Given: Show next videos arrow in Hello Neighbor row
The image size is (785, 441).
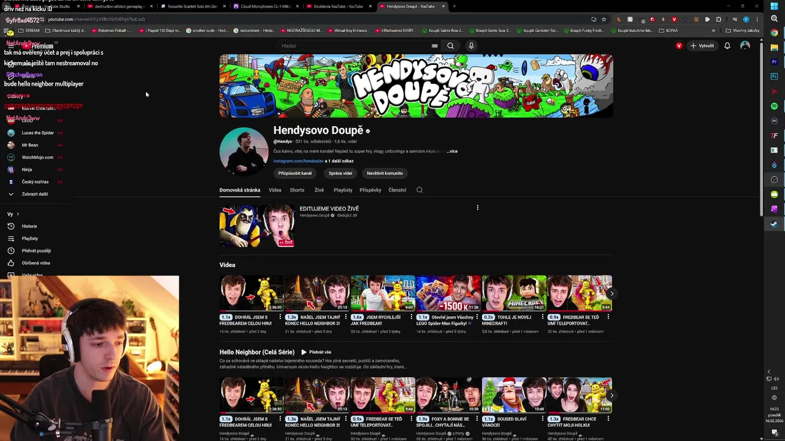Looking at the screenshot, I should (611, 395).
